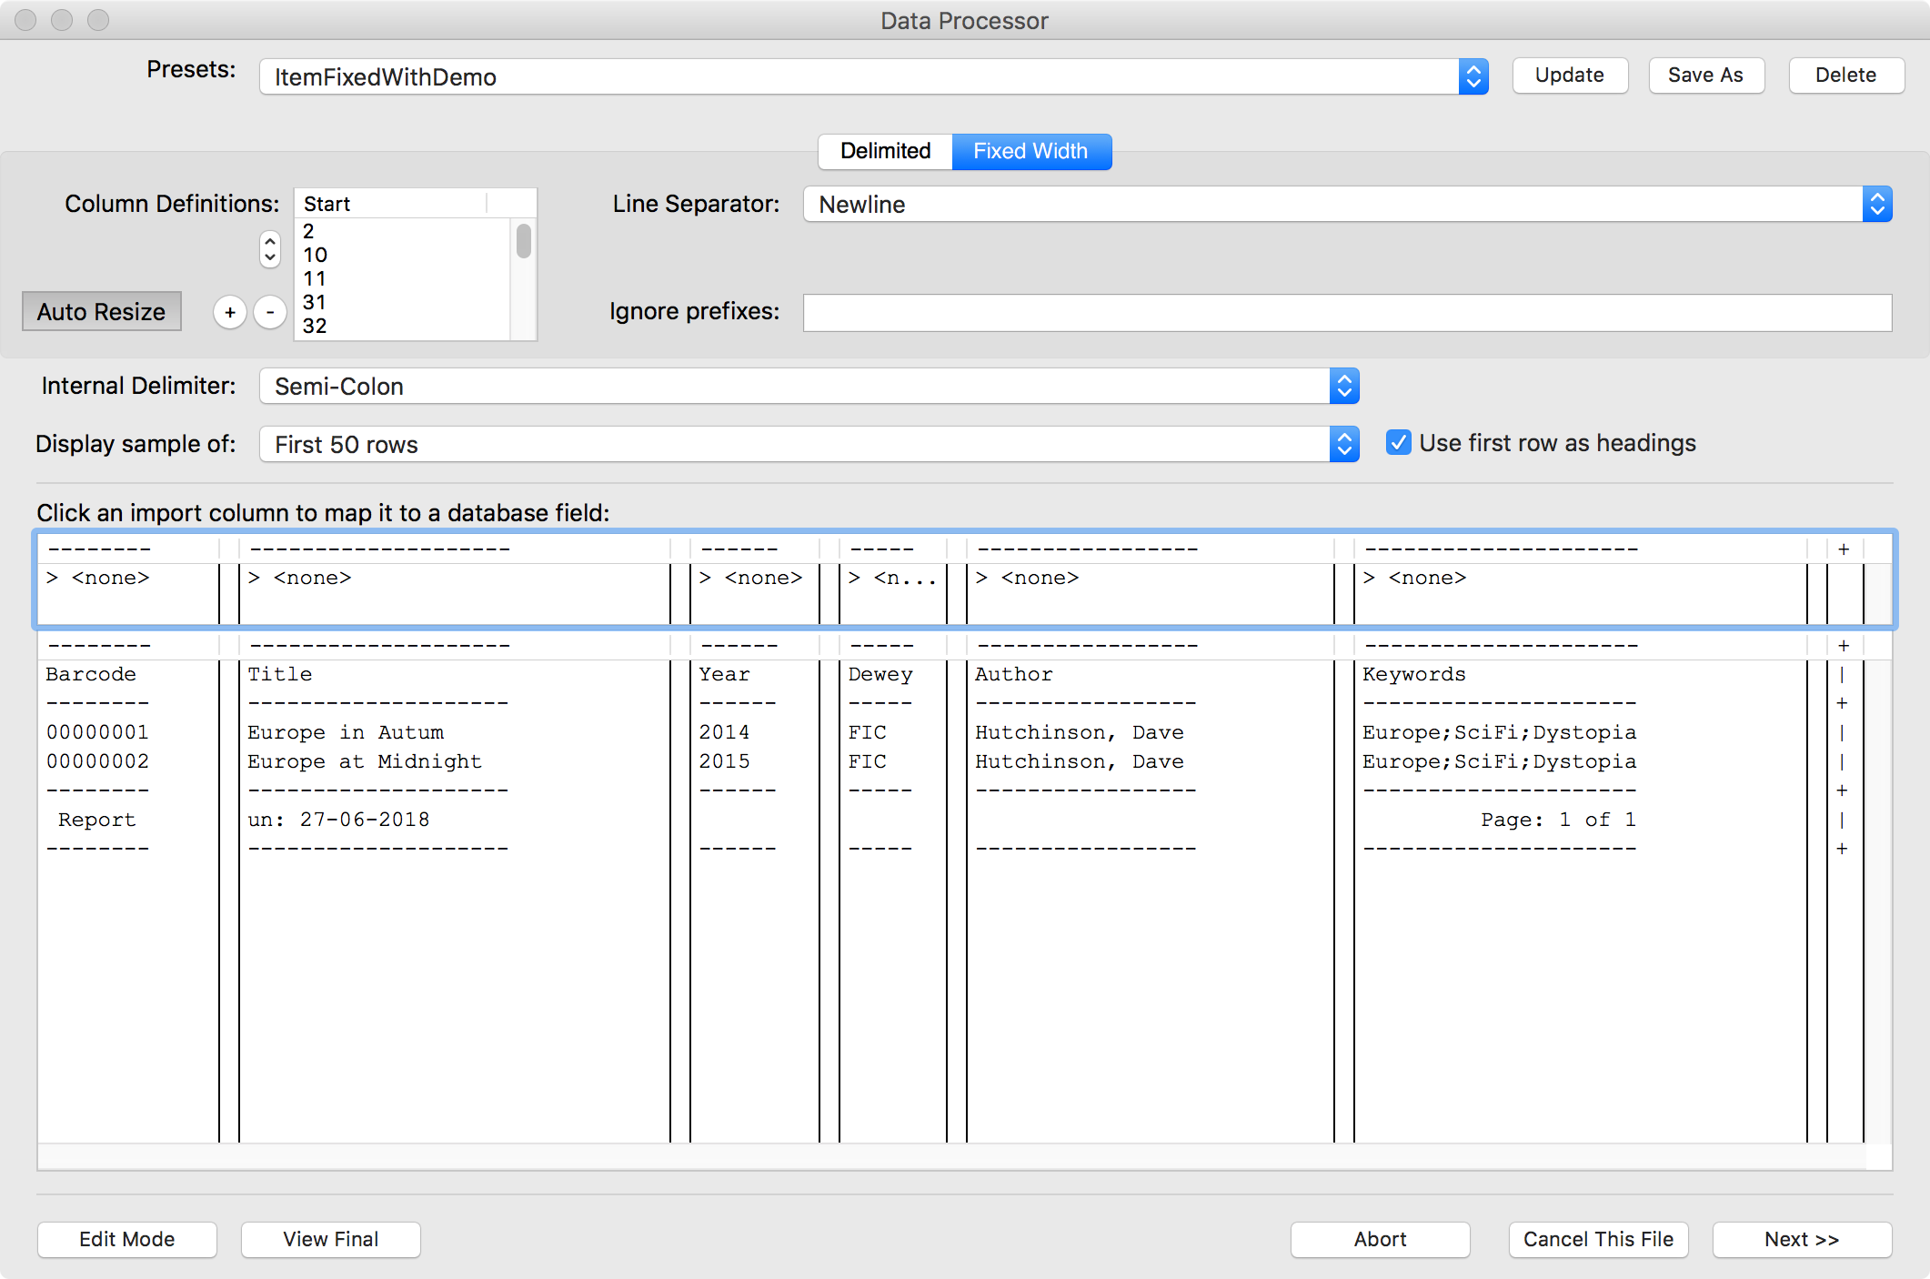The height and width of the screenshot is (1279, 1930).
Task: Select column start value 11
Action: pos(403,278)
